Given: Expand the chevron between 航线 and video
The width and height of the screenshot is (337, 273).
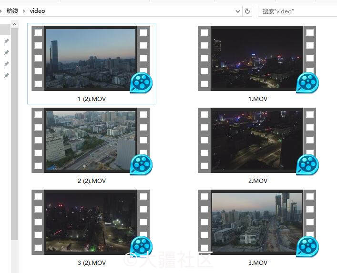Looking at the screenshot, I should [24, 11].
